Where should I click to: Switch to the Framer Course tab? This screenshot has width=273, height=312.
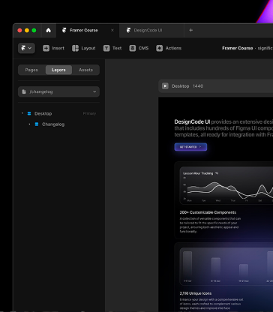pos(88,30)
